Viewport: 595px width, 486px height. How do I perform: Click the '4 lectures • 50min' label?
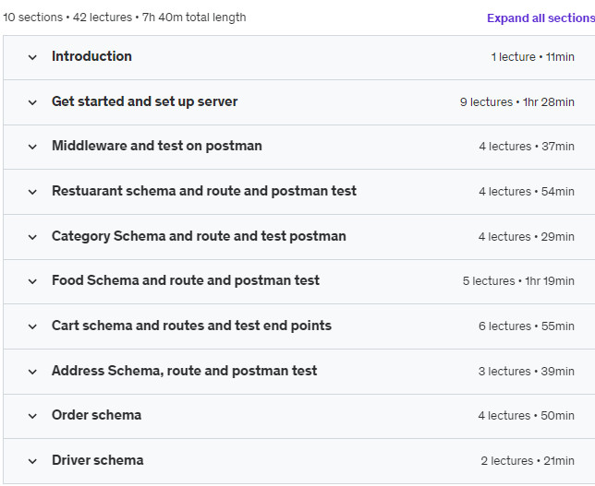pyautogui.click(x=527, y=416)
